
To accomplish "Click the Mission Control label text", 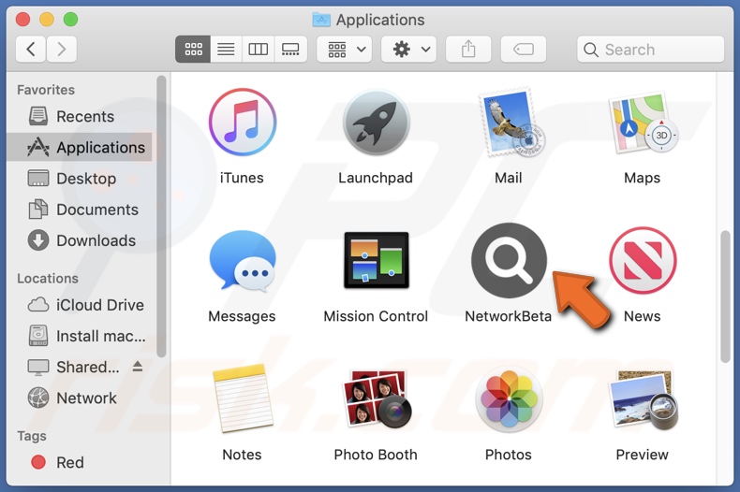I will pos(376,316).
